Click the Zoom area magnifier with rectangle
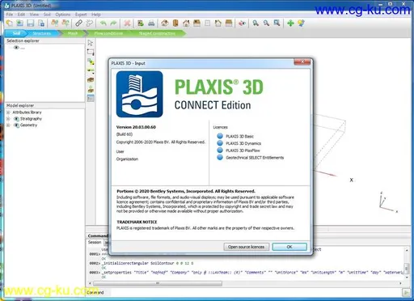414x301 pixels. (x=277, y=23)
